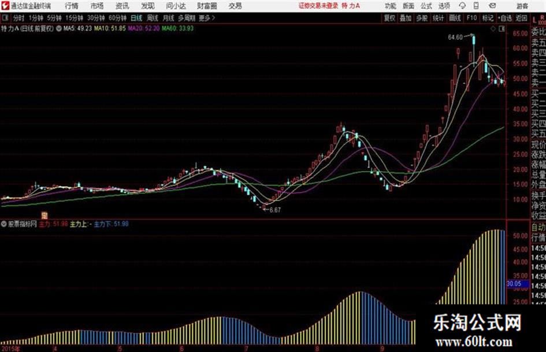The image size is (546, 352).
Task: Select the 多周期 multi-period tab
Action: coord(186,18)
